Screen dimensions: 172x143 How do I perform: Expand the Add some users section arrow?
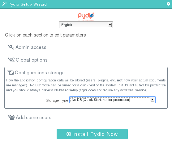coord(8,116)
